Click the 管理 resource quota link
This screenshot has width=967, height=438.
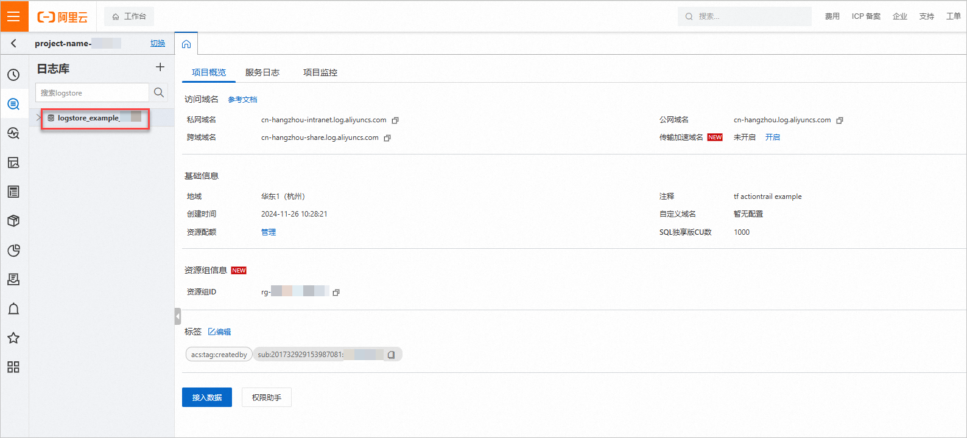269,232
